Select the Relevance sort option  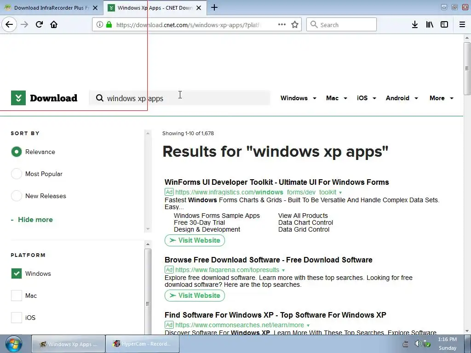click(17, 152)
